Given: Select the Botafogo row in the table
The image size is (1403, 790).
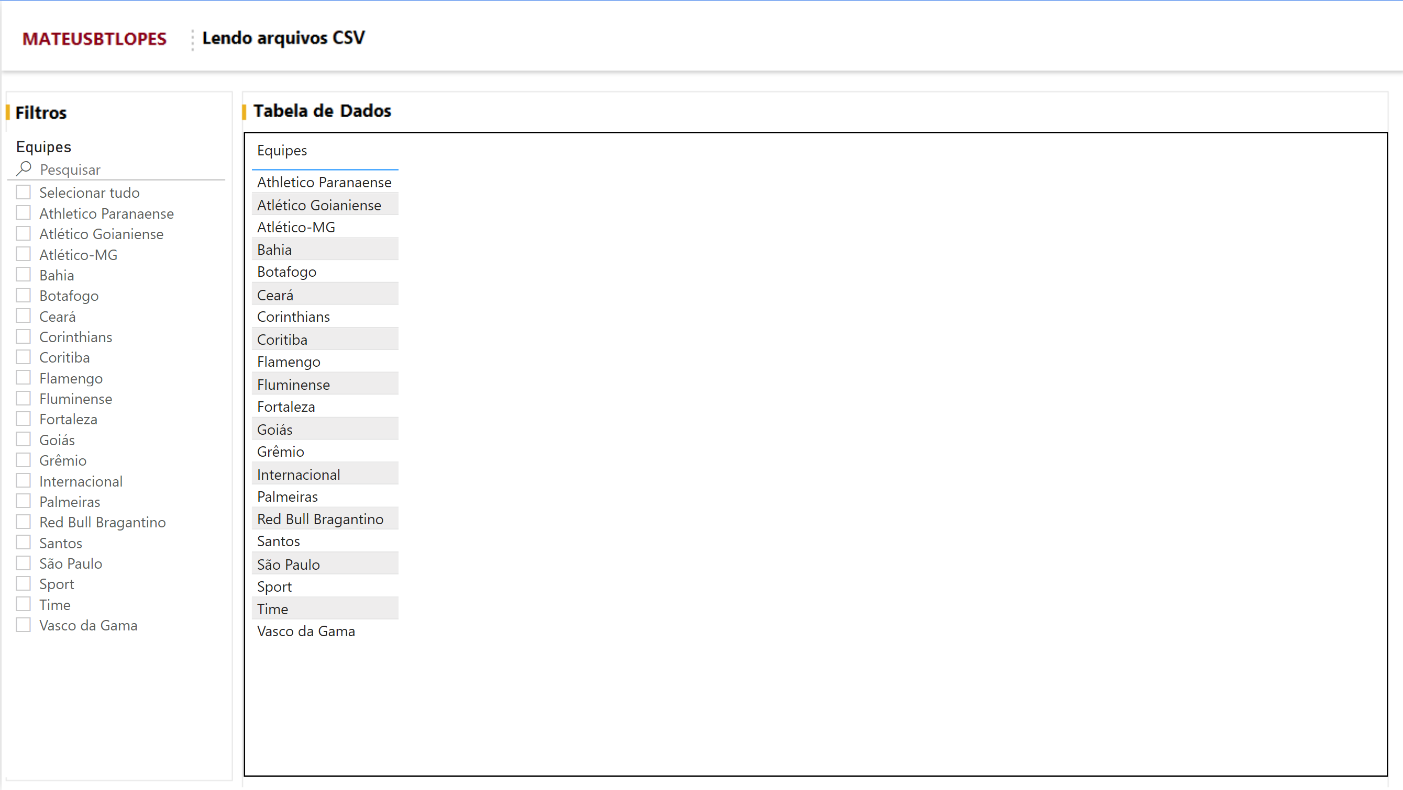Looking at the screenshot, I should point(286,272).
